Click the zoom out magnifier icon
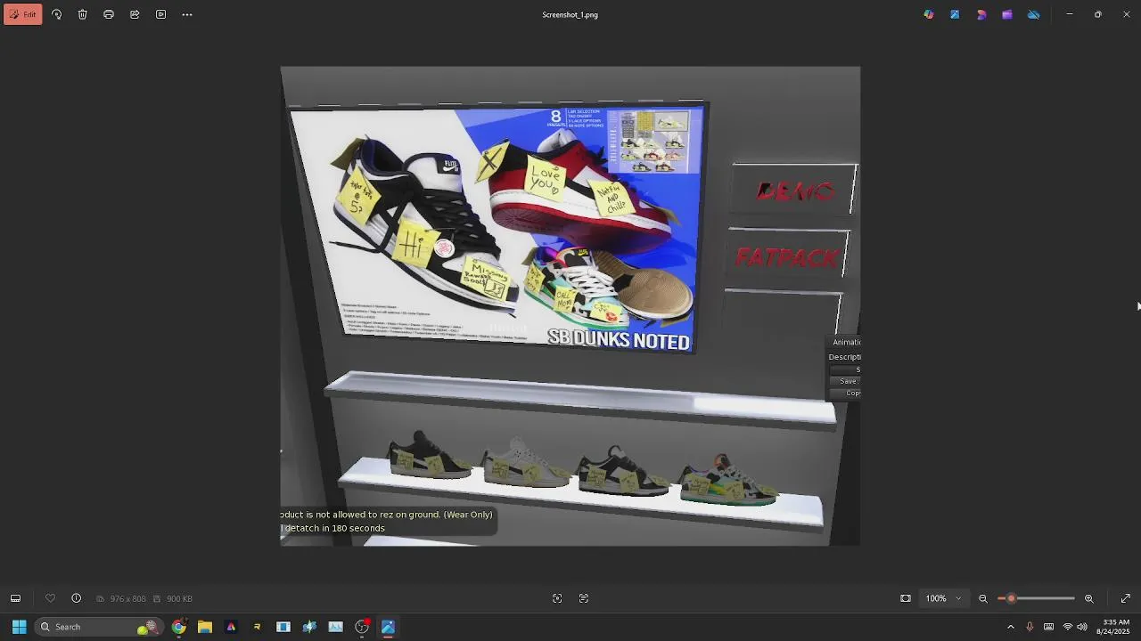 pyautogui.click(x=983, y=598)
